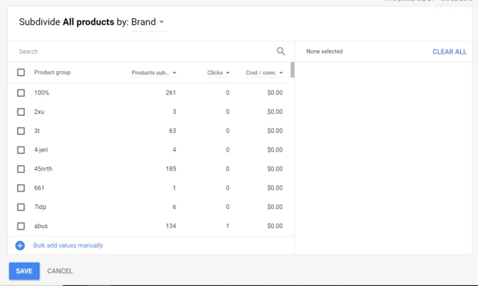Click the 2xu brand name

coord(39,111)
